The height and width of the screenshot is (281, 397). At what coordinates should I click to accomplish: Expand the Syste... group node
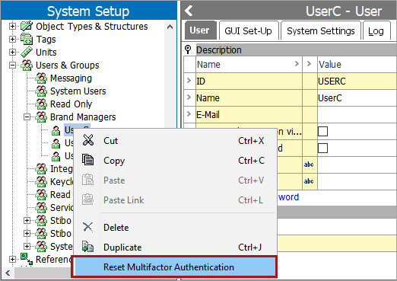coord(27,246)
